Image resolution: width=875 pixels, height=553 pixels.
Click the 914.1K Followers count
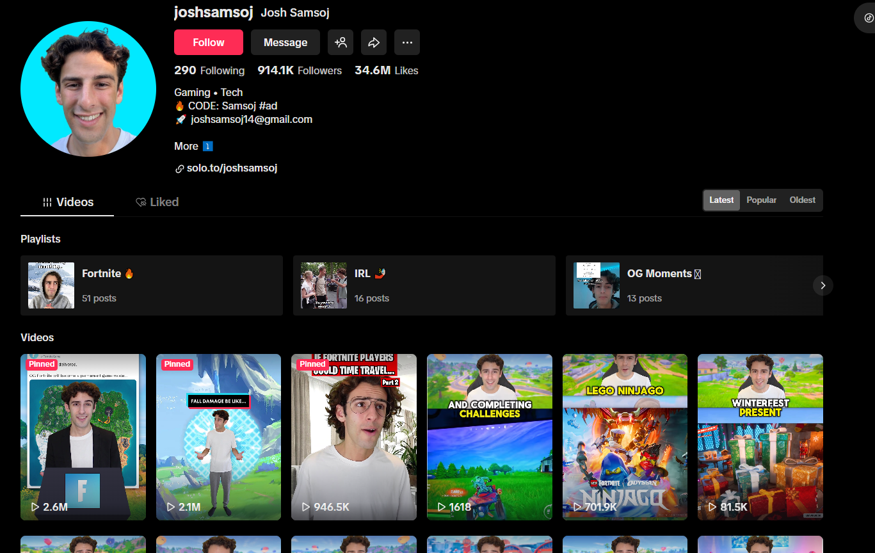pos(300,70)
